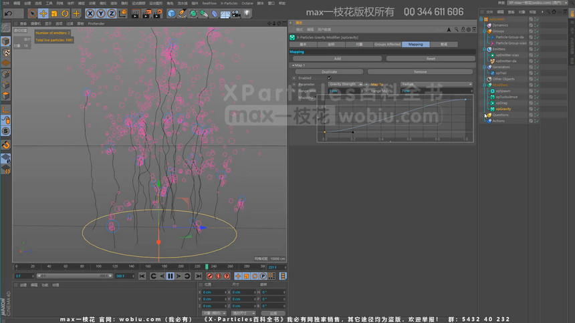Switch to Groups Affected tab
Screen dimensions: 575x323
(387, 44)
